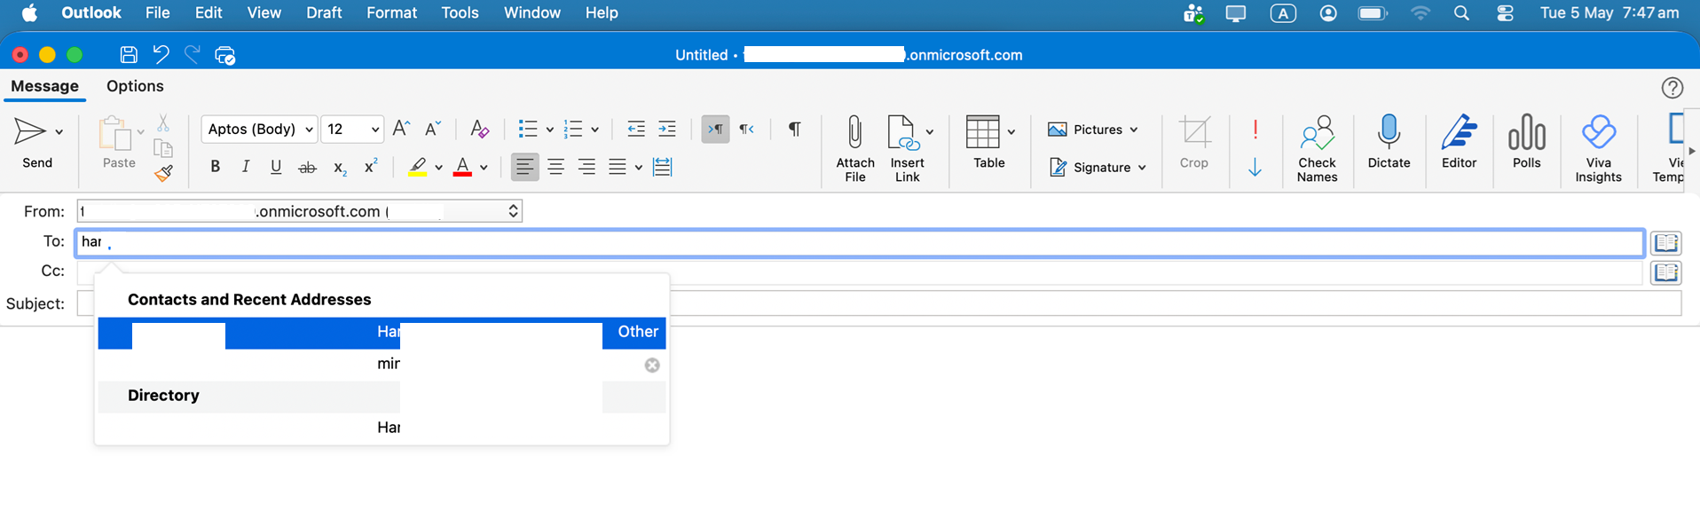Open numbering style dropdown
The height and width of the screenshot is (511, 1700).
pos(594,130)
